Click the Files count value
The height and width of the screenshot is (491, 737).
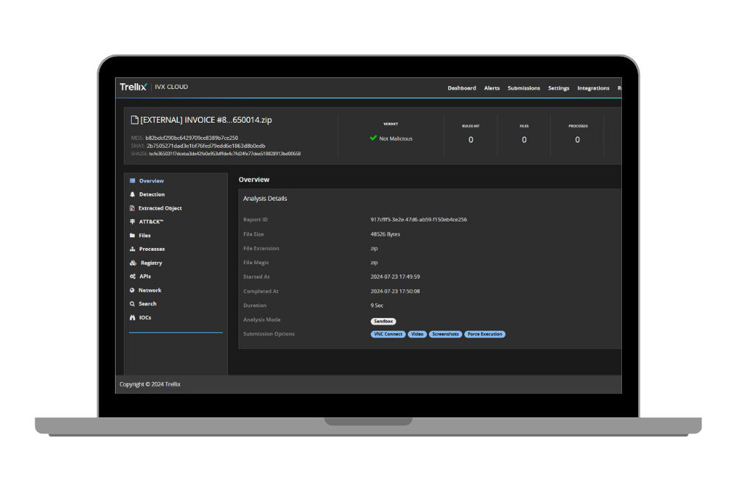524,140
